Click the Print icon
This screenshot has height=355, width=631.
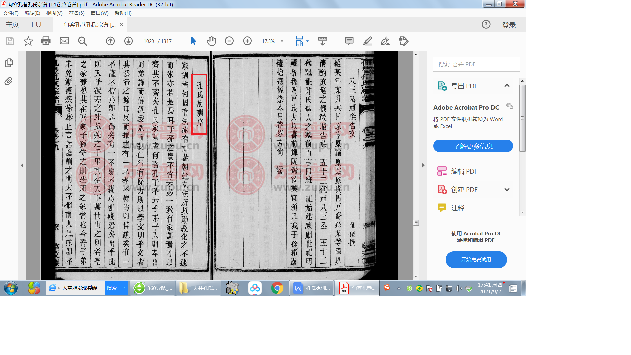[x=46, y=41]
